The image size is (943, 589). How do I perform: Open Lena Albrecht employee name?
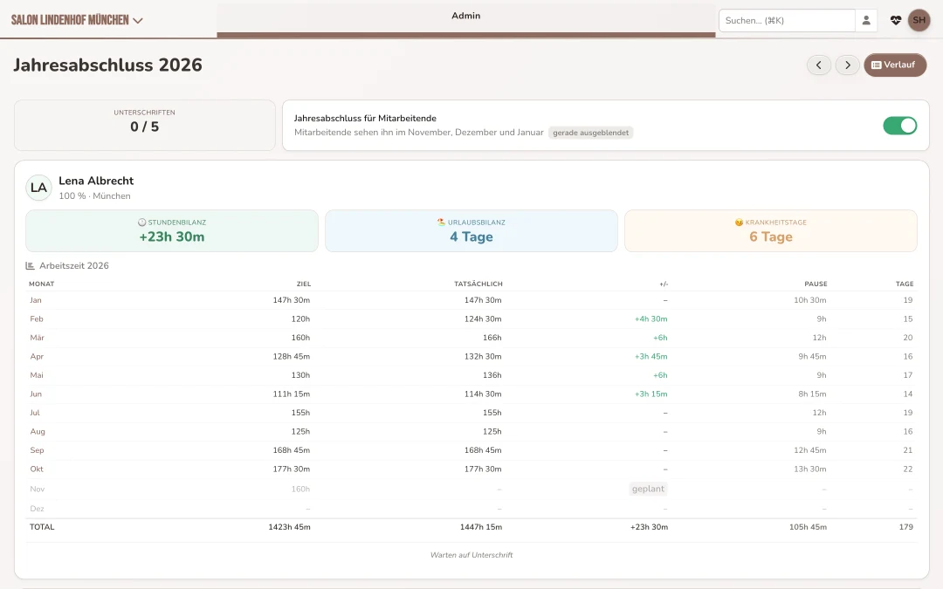[x=96, y=181]
